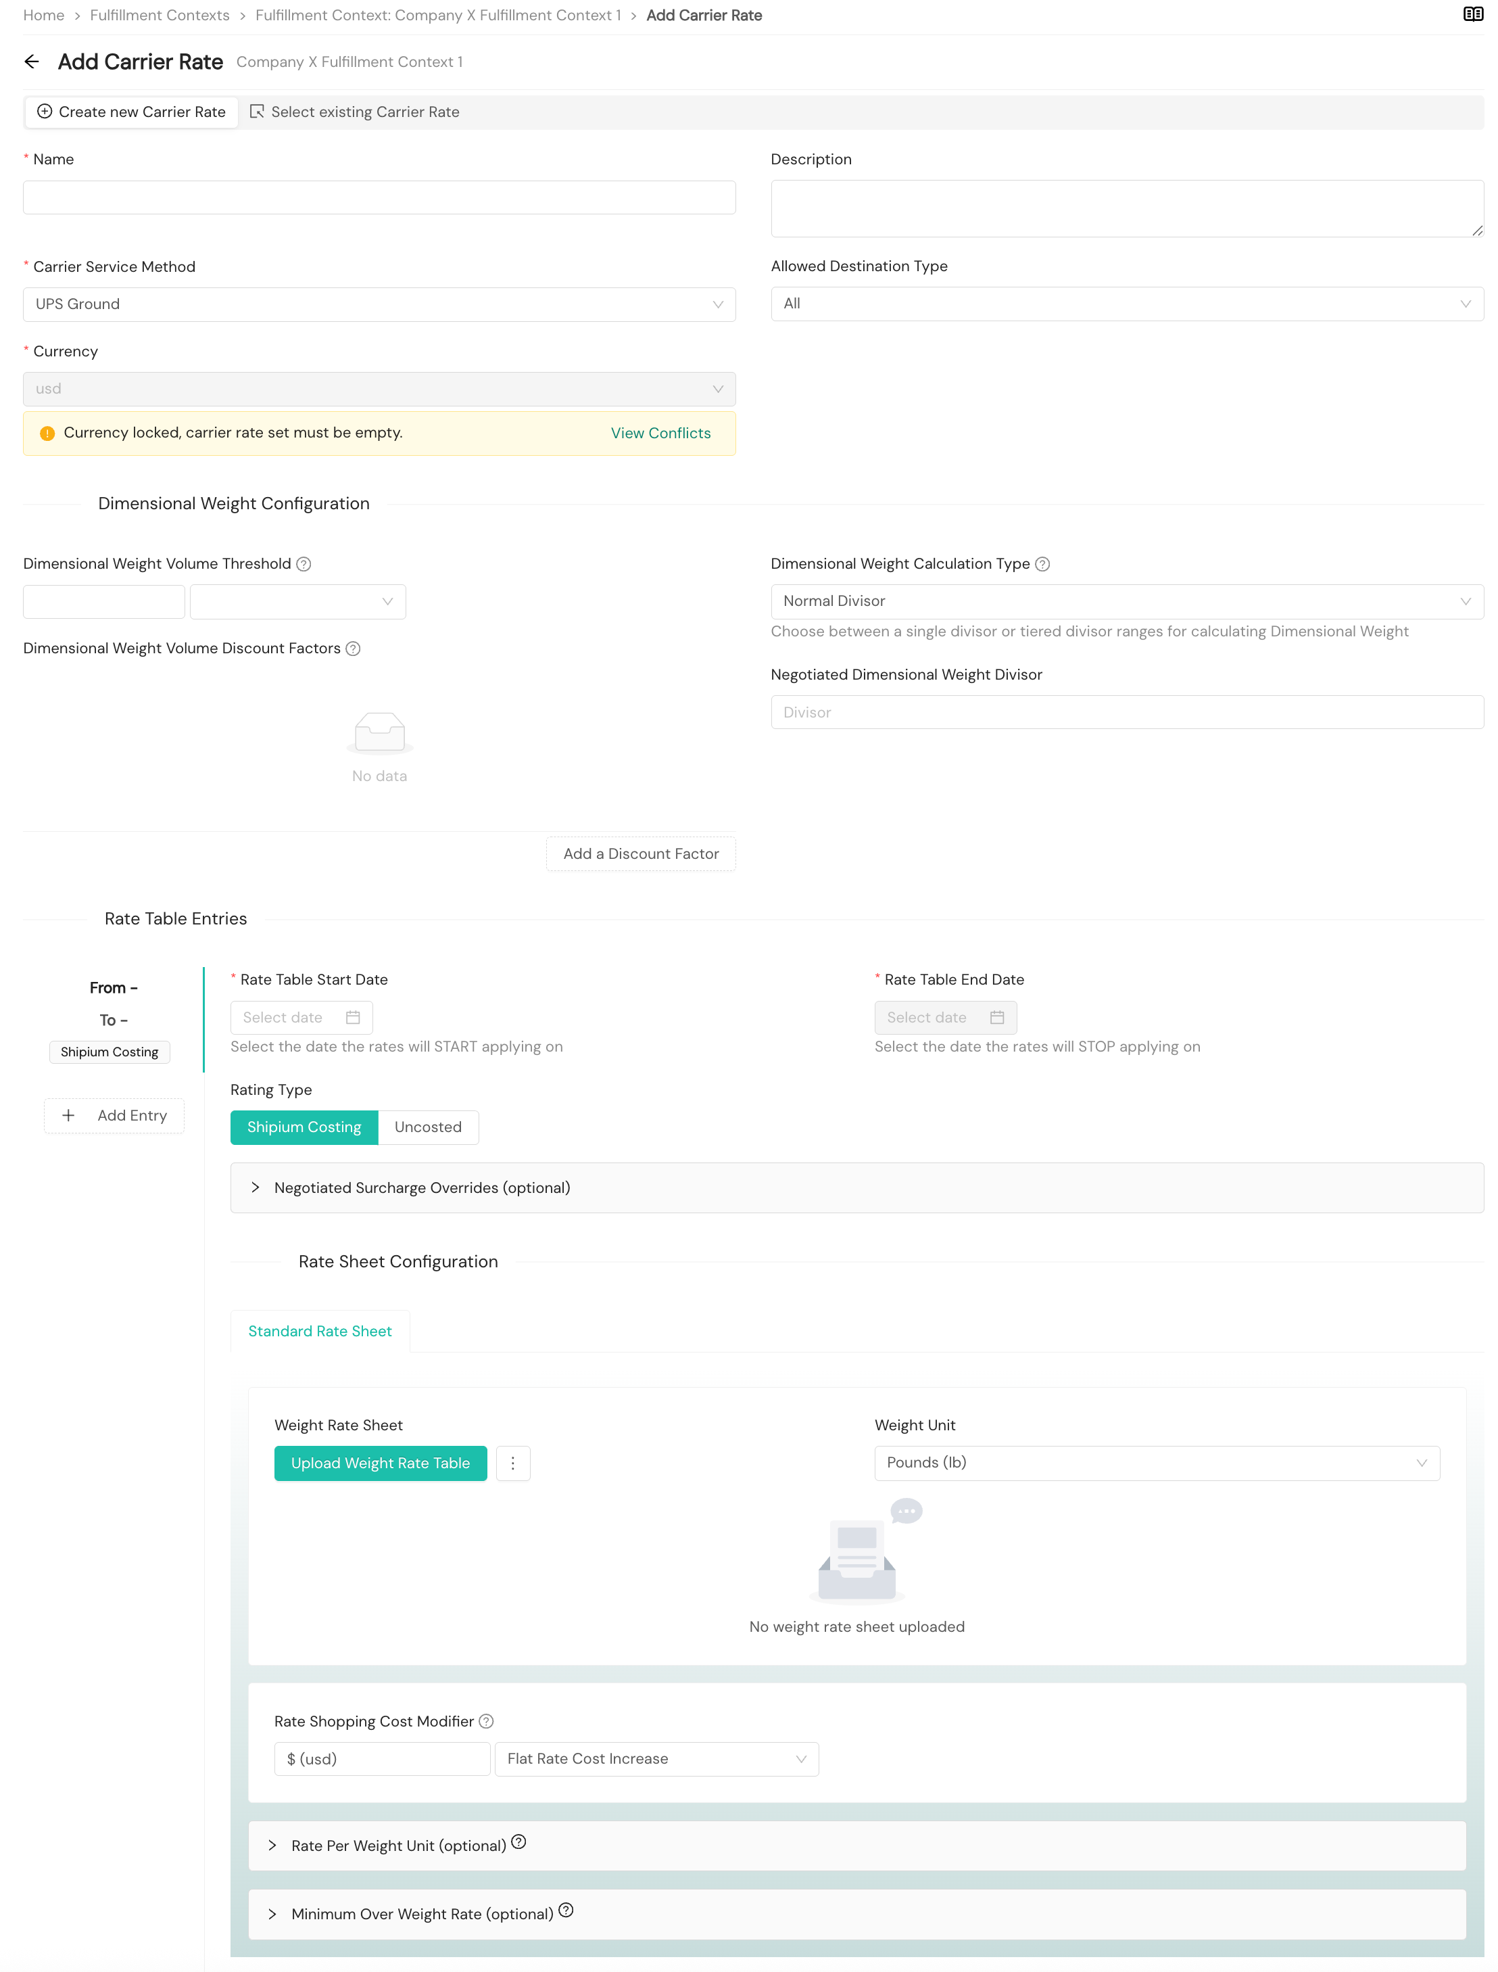This screenshot has width=1498, height=1972.
Task: Open three-dot menu next to Upload button
Action: coord(512,1463)
